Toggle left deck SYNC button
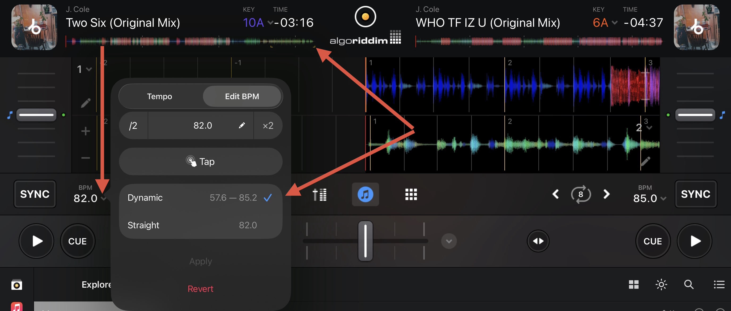731x311 pixels. click(35, 194)
